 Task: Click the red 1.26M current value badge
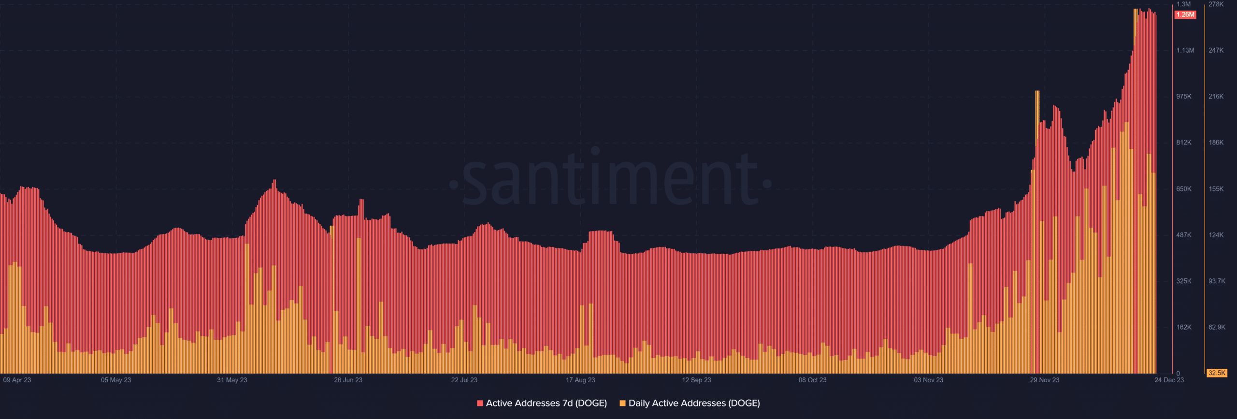point(1185,14)
